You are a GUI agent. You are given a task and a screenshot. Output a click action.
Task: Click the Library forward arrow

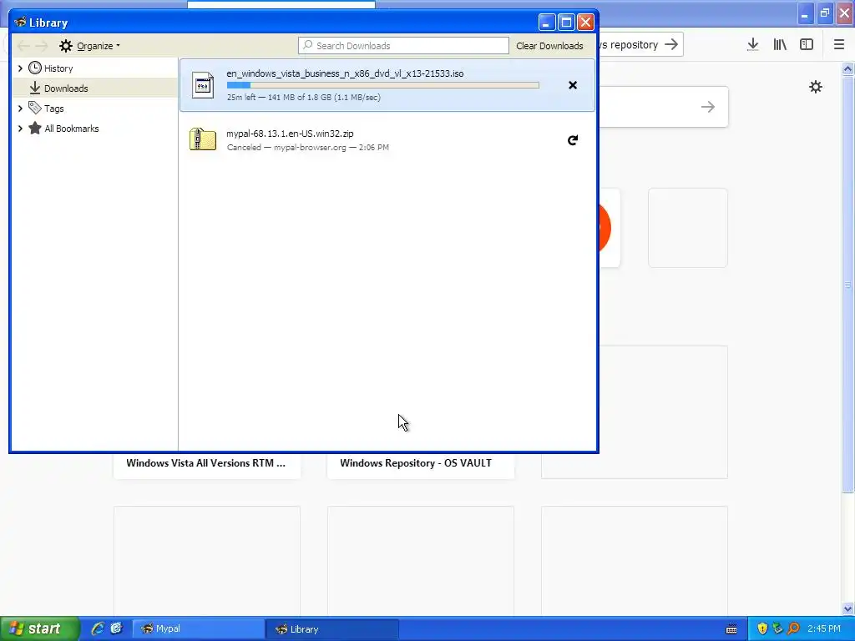click(42, 46)
